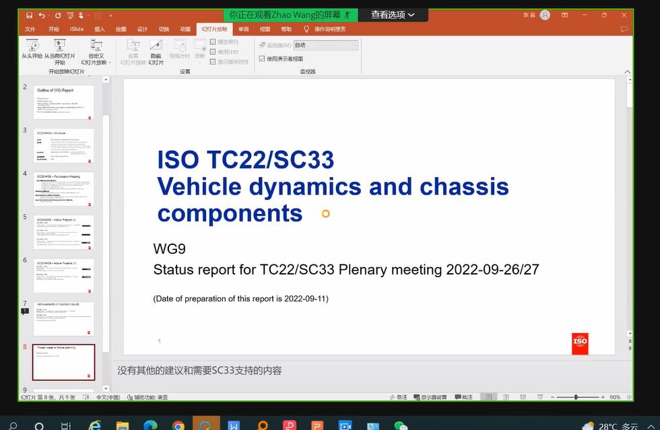Click the zoom slider in status bar

pyautogui.click(x=576, y=397)
